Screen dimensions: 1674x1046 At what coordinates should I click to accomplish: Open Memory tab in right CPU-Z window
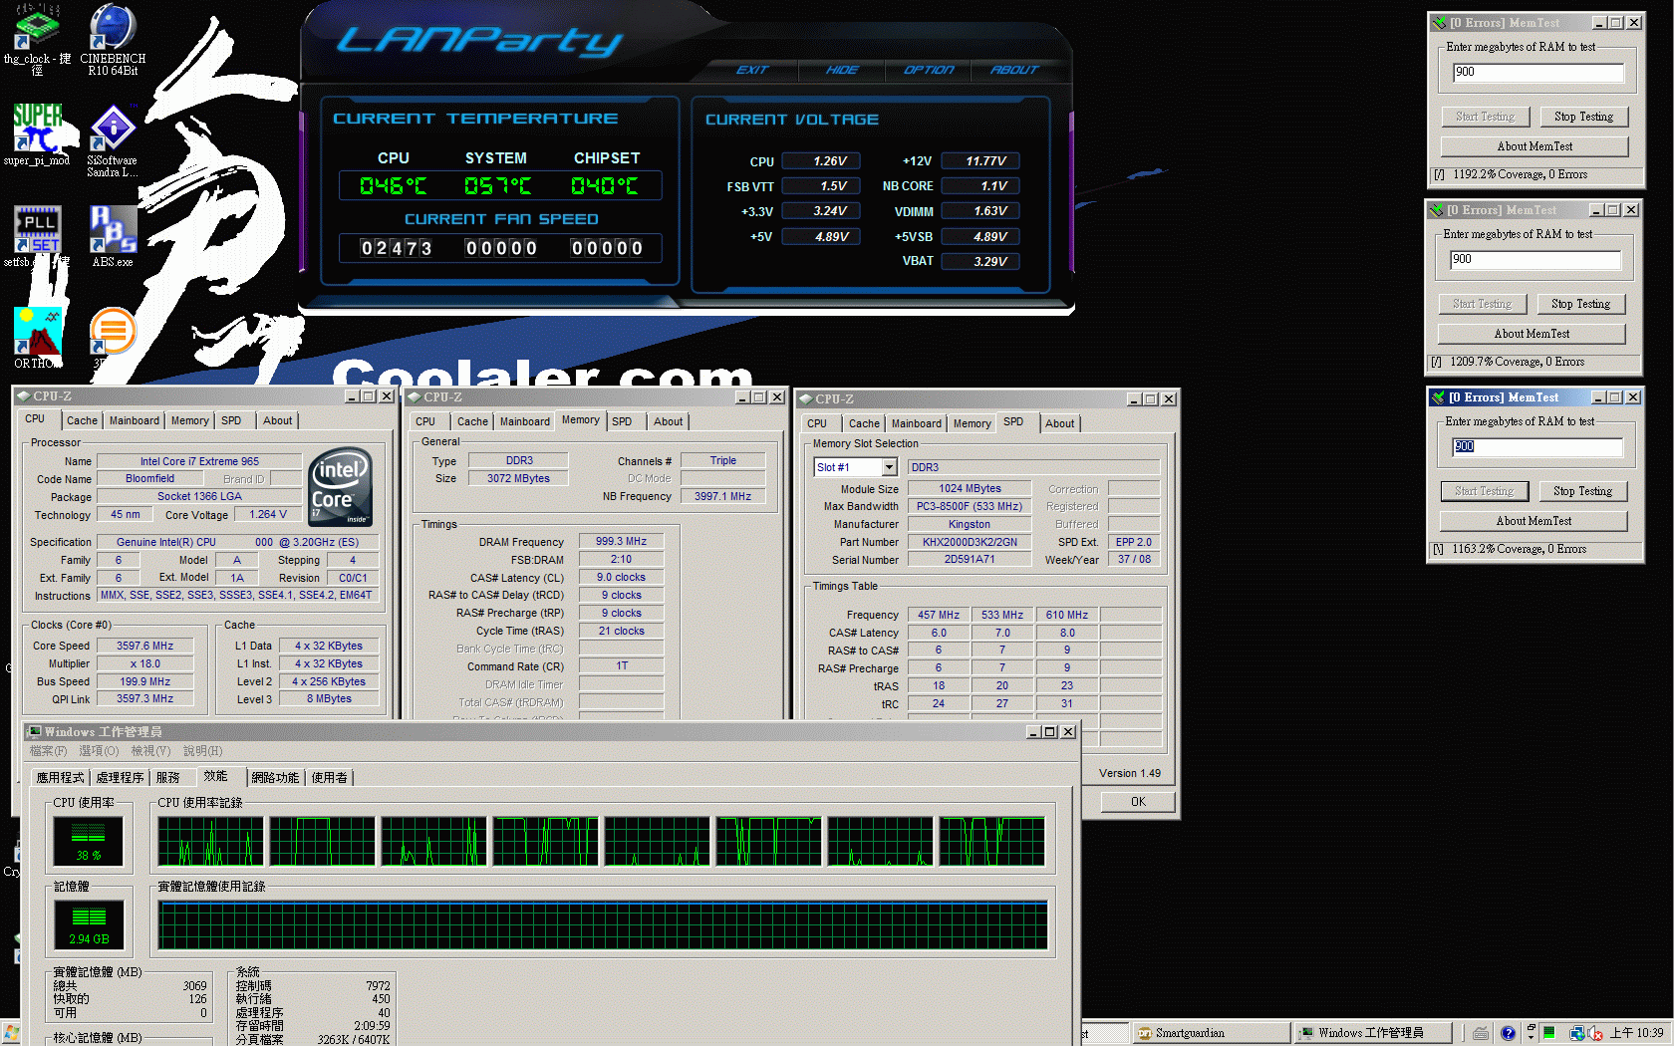pyautogui.click(x=972, y=424)
